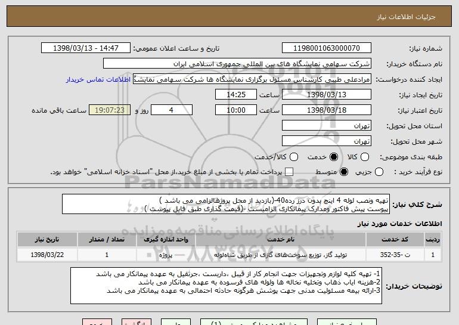Screen dimensions: 459x325
Task: Click the remaining days field showing 4
Action: coord(172,110)
